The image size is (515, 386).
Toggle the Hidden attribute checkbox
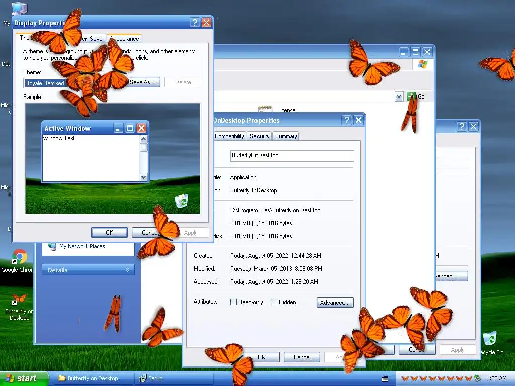click(x=274, y=302)
